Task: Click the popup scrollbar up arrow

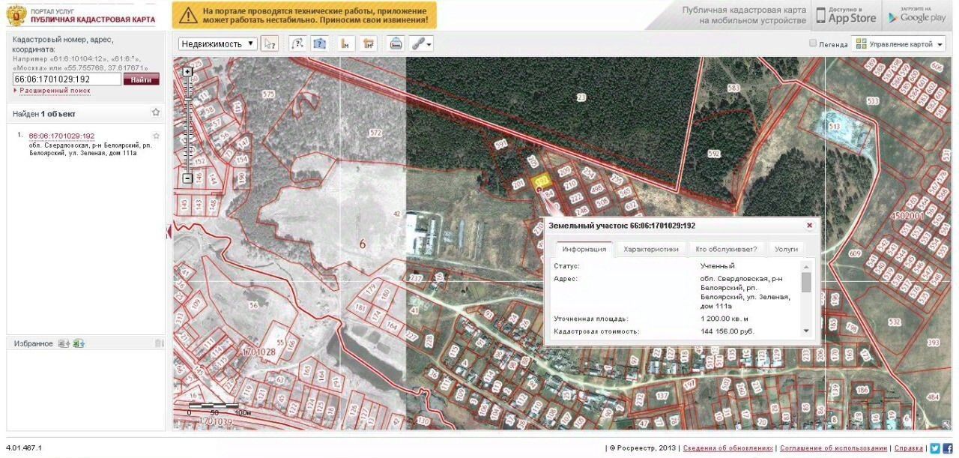Action: coord(806,266)
